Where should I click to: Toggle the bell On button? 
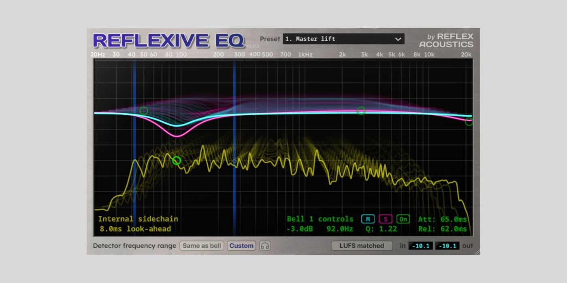pos(403,219)
